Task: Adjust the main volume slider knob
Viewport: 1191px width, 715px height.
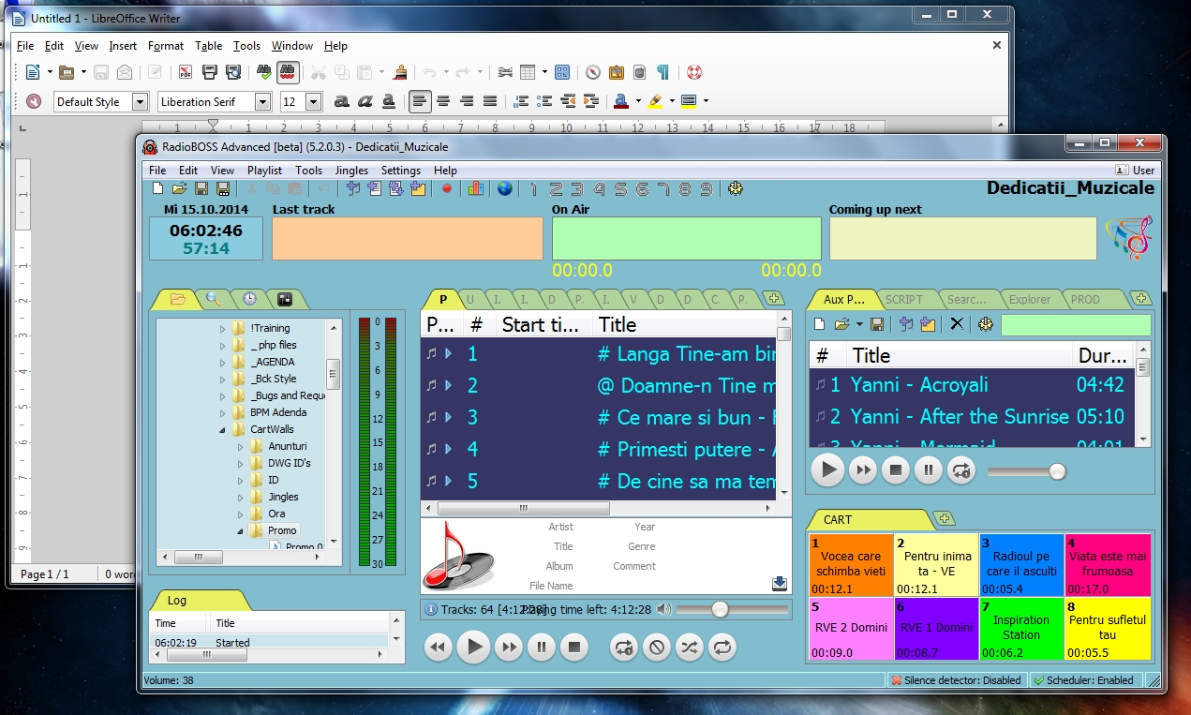Action: [720, 609]
